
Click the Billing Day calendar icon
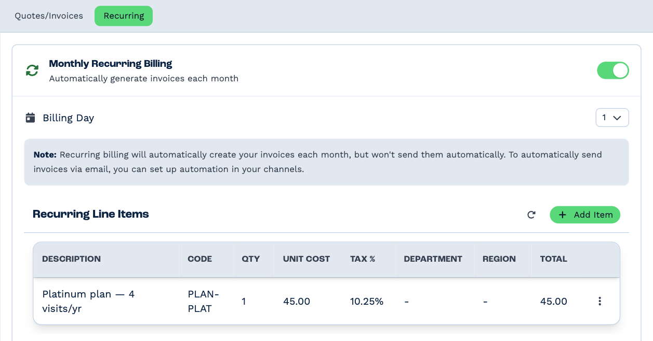(x=31, y=118)
